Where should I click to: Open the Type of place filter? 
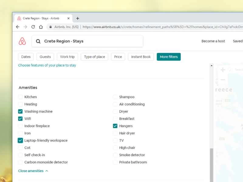(94, 57)
